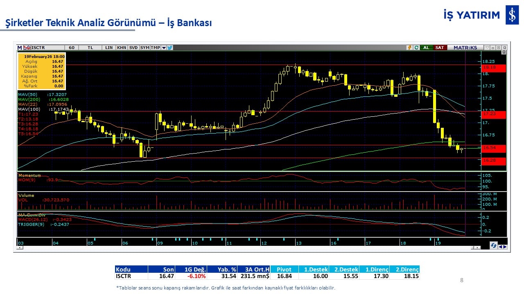Click the lightning bolt quick-order icon
Image resolution: width=524 pixels, height=294 pixels.
(x=409, y=48)
